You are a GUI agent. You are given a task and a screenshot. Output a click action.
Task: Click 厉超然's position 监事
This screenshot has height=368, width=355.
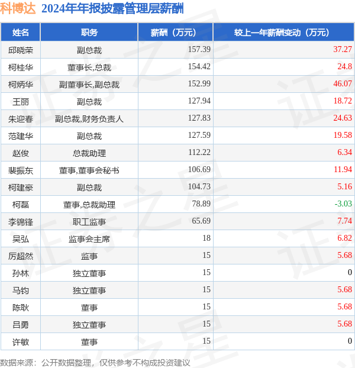pyautogui.click(x=89, y=256)
